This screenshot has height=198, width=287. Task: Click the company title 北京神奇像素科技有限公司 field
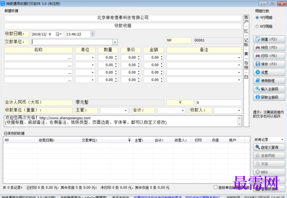(x=123, y=18)
